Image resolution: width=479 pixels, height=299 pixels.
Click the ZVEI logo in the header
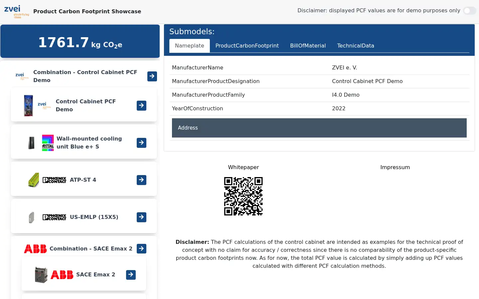click(x=17, y=12)
